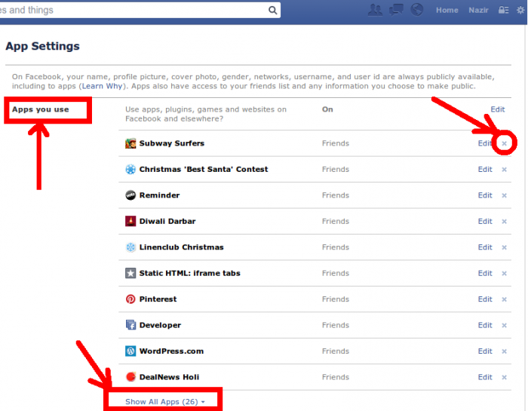This screenshot has height=411, width=528.
Task: Go to Home in top bar
Action: [x=447, y=10]
